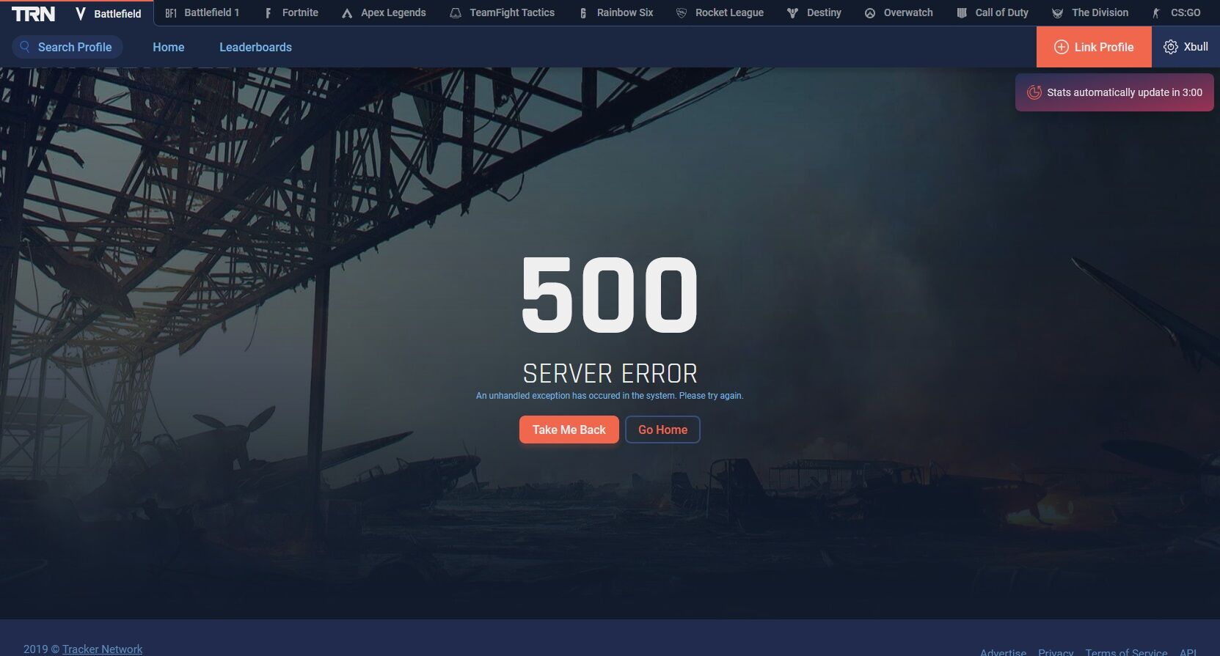Open the Privacy footer link

(x=1056, y=652)
